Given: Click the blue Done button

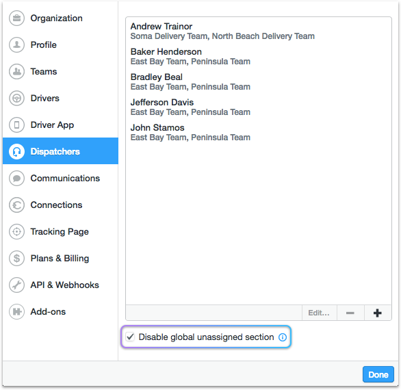Looking at the screenshot, I should pos(378,375).
